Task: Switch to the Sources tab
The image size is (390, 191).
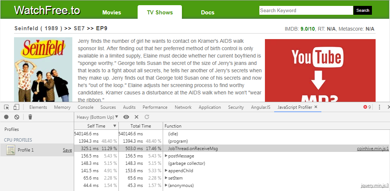Action: (x=108, y=107)
